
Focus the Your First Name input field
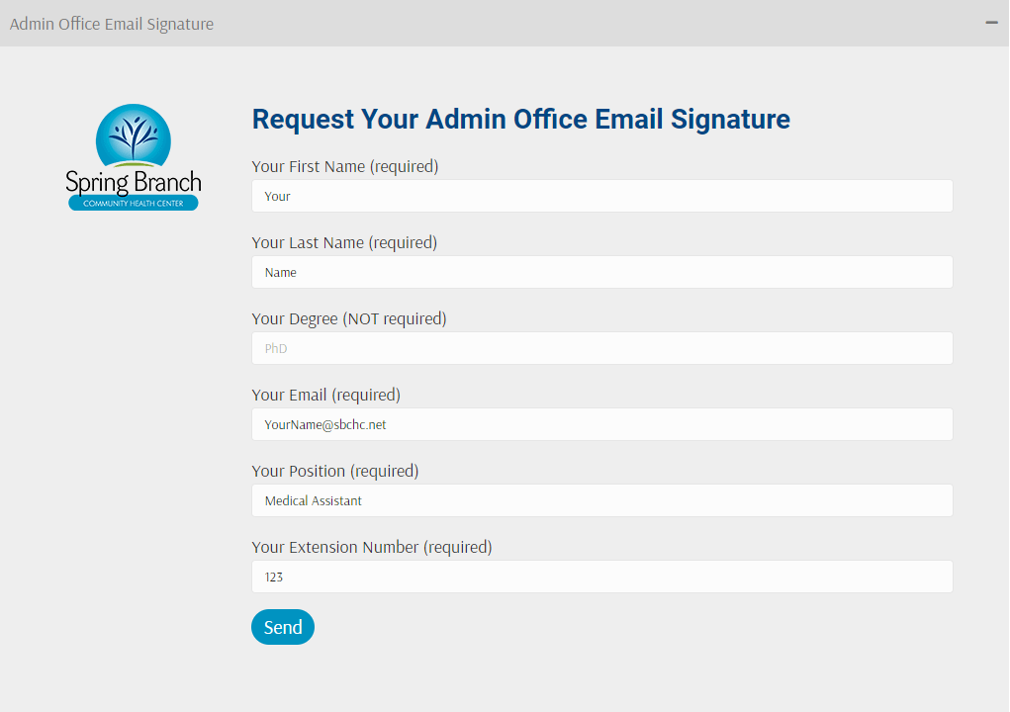pos(601,196)
